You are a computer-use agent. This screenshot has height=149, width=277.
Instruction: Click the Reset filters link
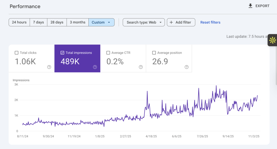pos(210,22)
